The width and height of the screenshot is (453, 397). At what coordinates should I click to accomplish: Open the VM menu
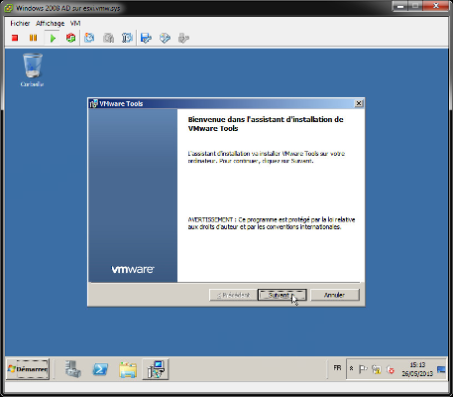click(75, 23)
